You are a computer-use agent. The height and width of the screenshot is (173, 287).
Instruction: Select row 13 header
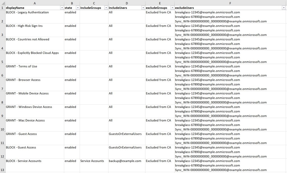tap(2, 170)
